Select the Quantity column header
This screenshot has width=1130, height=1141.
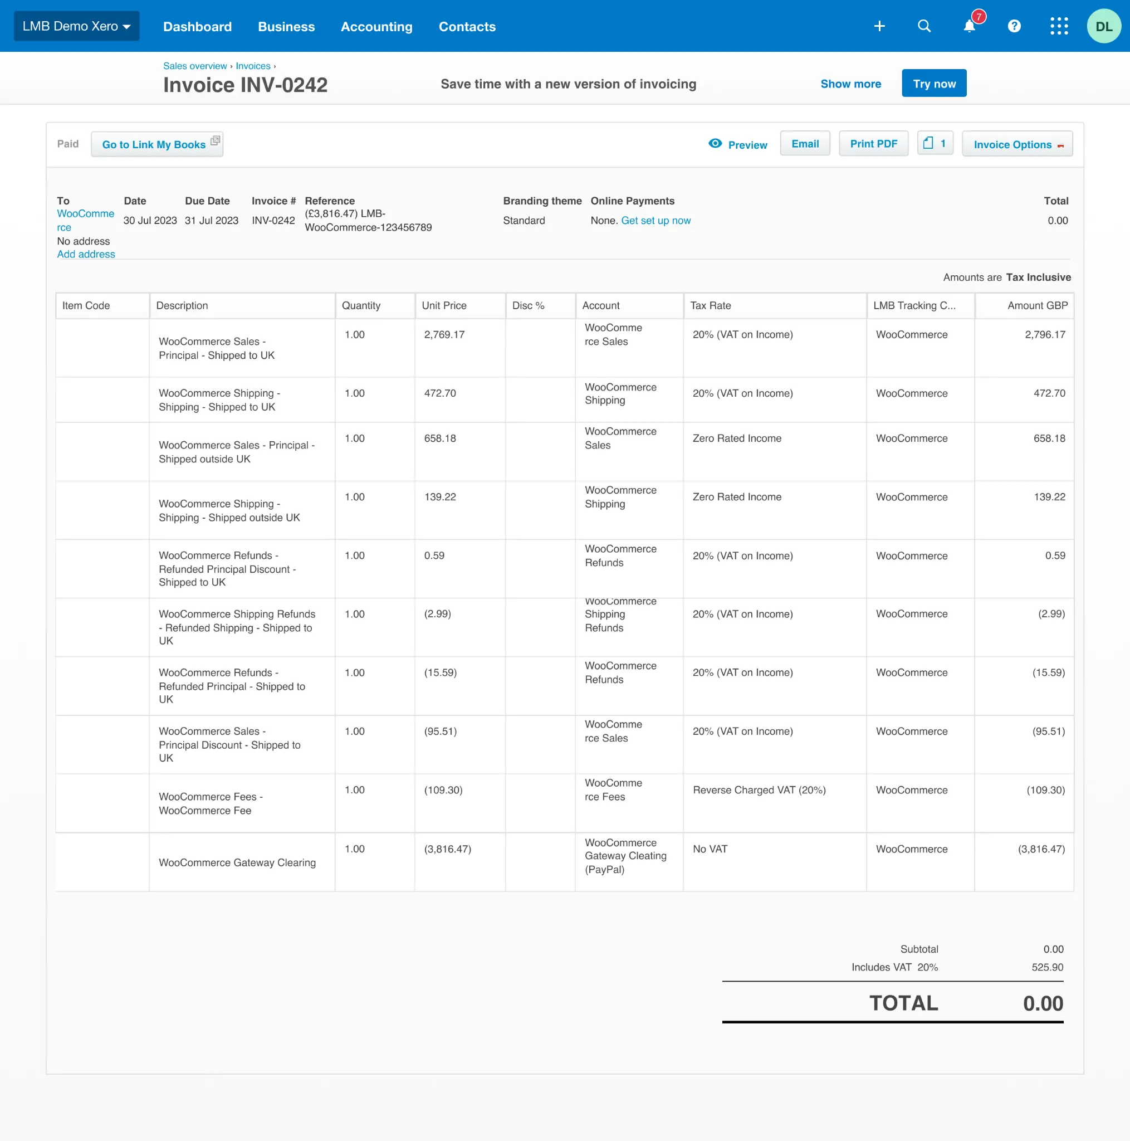pyautogui.click(x=375, y=305)
